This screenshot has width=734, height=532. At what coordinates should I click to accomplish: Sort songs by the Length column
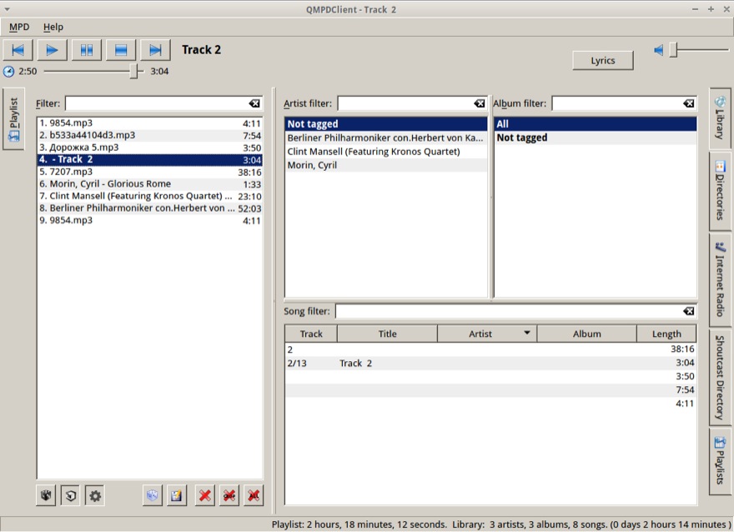click(x=666, y=334)
